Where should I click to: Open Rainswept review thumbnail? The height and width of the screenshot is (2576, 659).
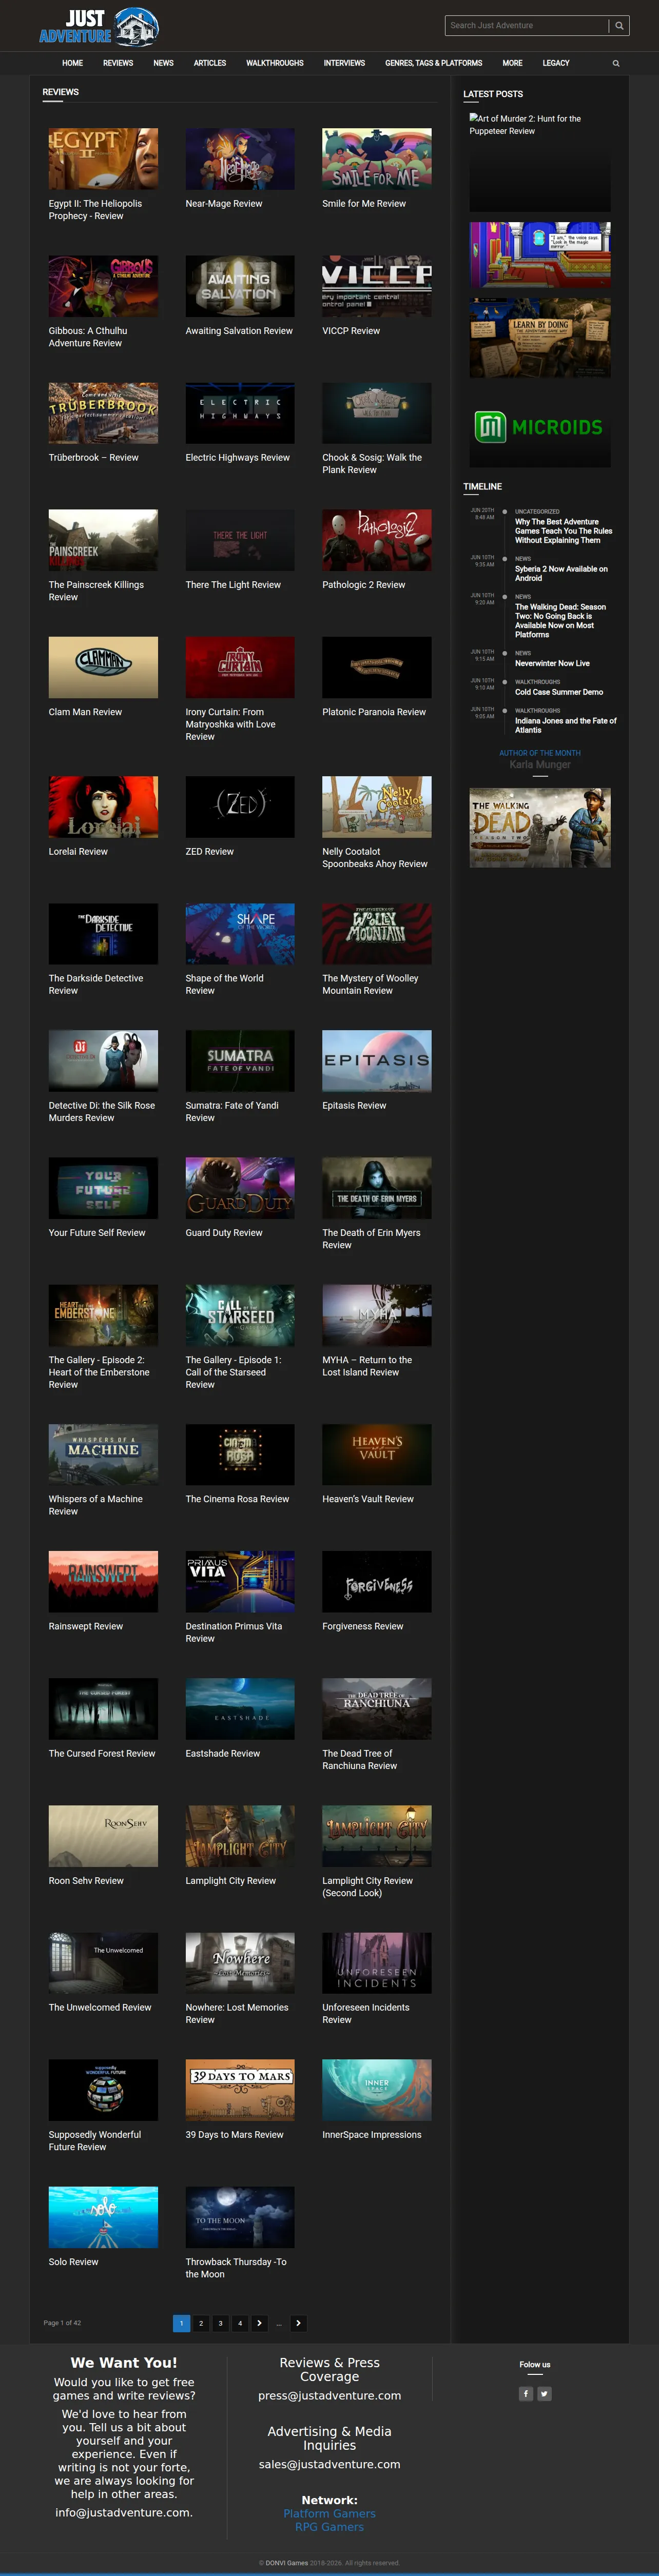[x=103, y=1582]
